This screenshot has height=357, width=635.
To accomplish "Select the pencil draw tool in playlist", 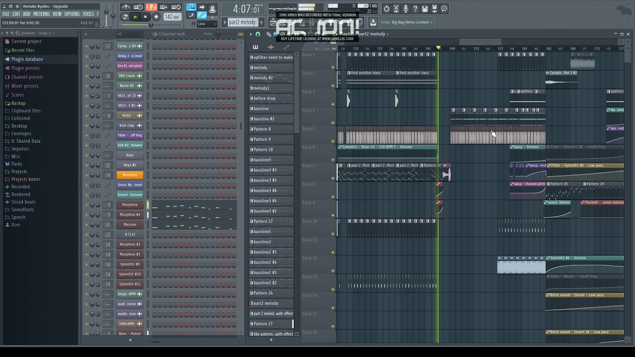I will click(x=268, y=34).
